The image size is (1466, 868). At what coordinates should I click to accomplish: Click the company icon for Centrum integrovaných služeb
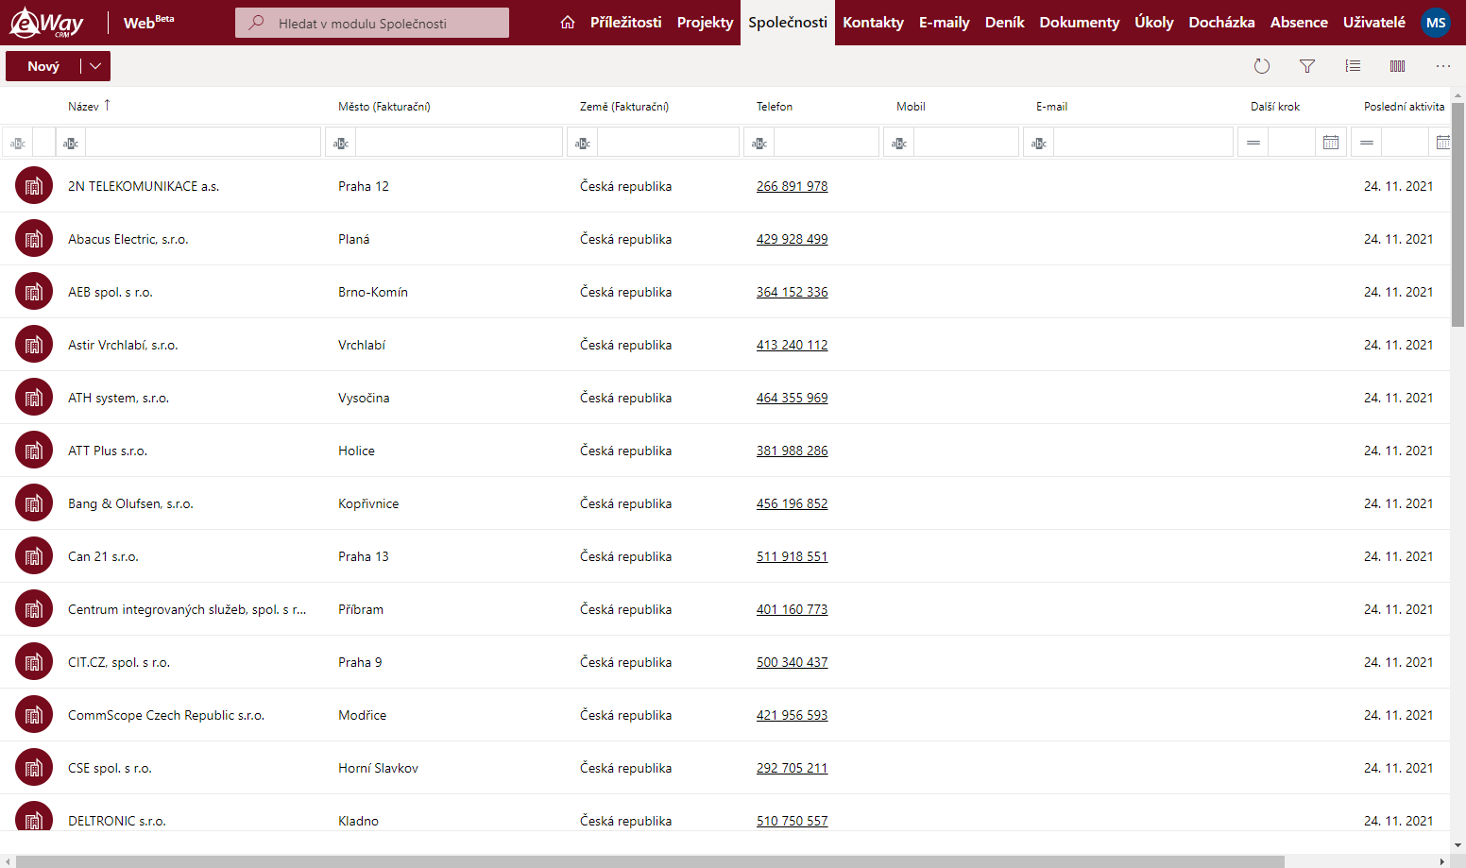pyautogui.click(x=34, y=609)
